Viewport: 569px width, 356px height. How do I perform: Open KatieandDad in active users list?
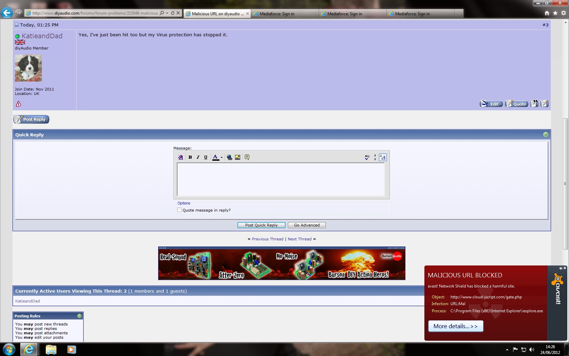27,301
